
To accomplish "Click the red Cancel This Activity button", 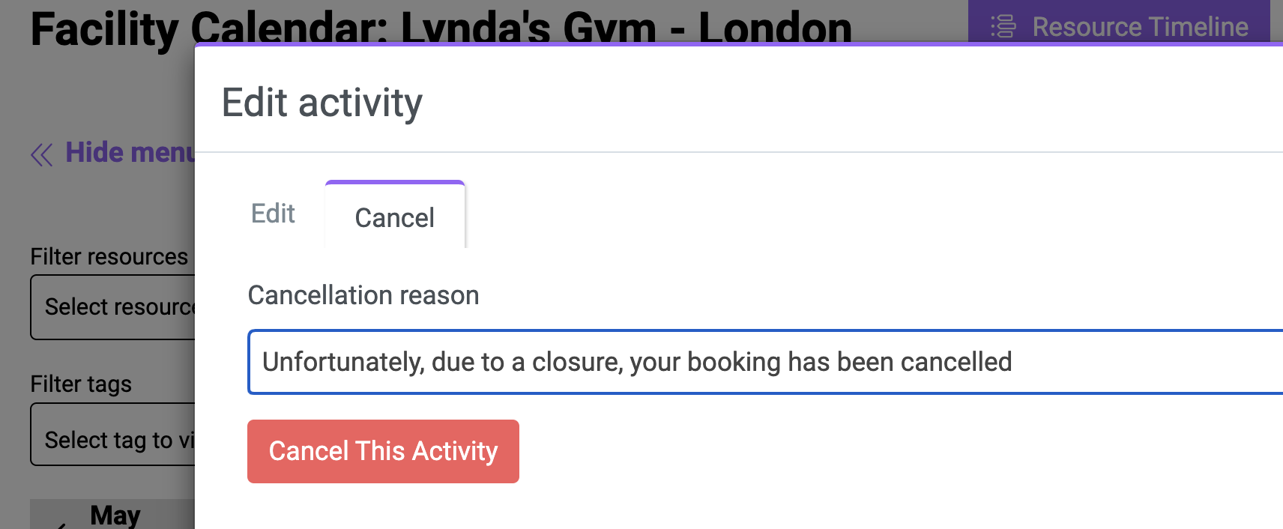I will [x=383, y=451].
